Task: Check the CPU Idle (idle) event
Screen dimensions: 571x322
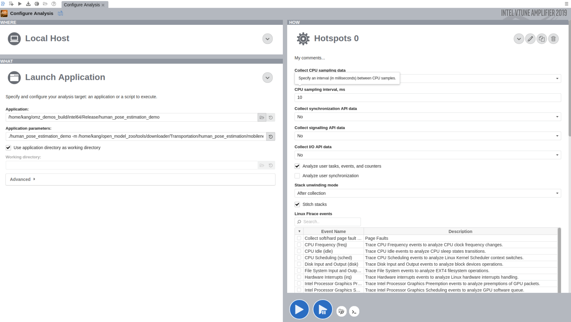Action: (299, 251)
